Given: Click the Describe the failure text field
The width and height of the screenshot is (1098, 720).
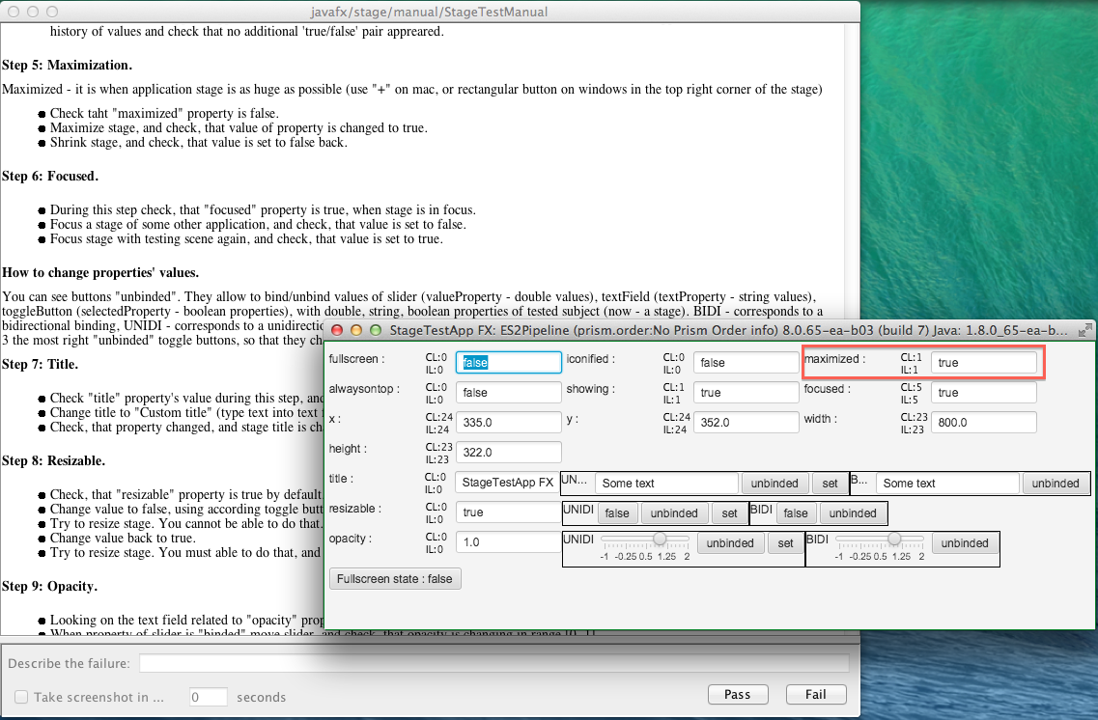Looking at the screenshot, I should (493, 663).
